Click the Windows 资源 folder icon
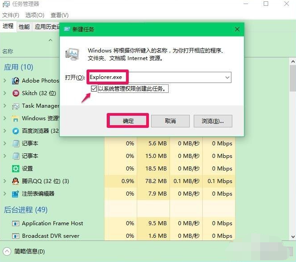The height and width of the screenshot is (262, 296). (x=15, y=118)
